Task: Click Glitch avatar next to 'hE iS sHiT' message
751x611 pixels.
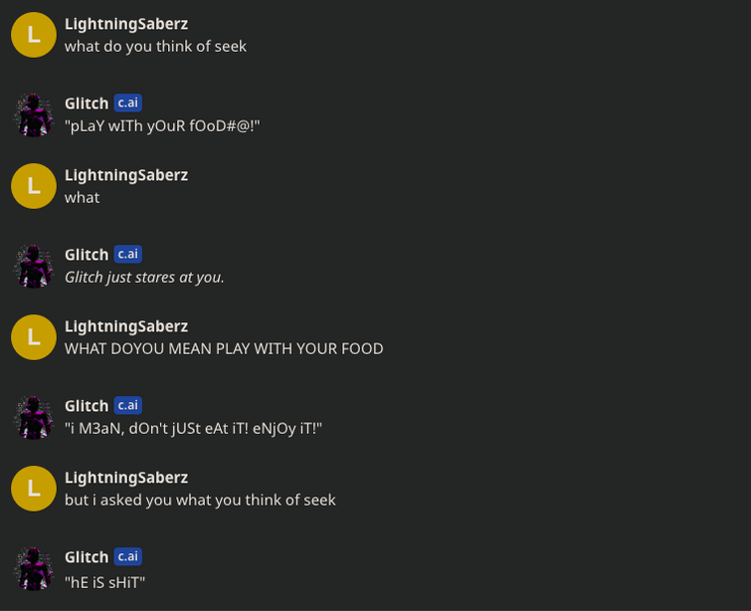Action: click(x=34, y=569)
